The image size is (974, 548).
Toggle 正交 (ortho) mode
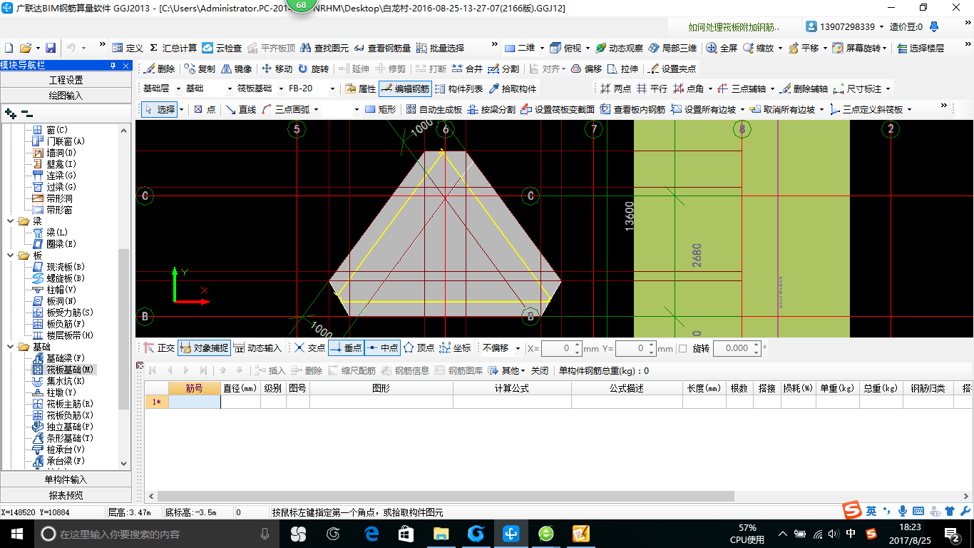pyautogui.click(x=159, y=348)
